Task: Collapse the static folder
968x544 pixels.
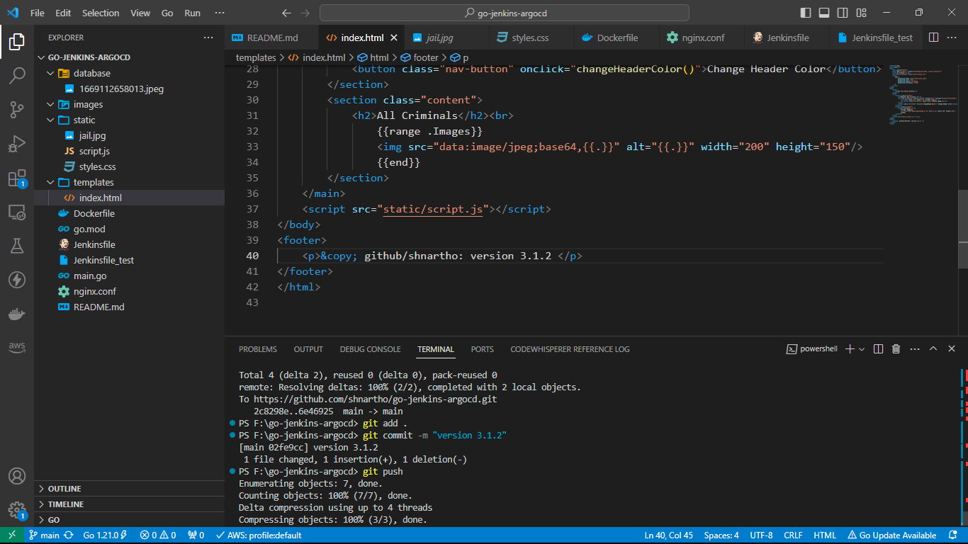Action: click(x=50, y=120)
